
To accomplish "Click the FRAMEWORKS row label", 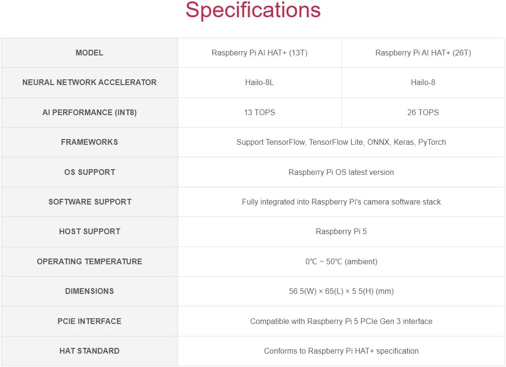I will 89,142.
